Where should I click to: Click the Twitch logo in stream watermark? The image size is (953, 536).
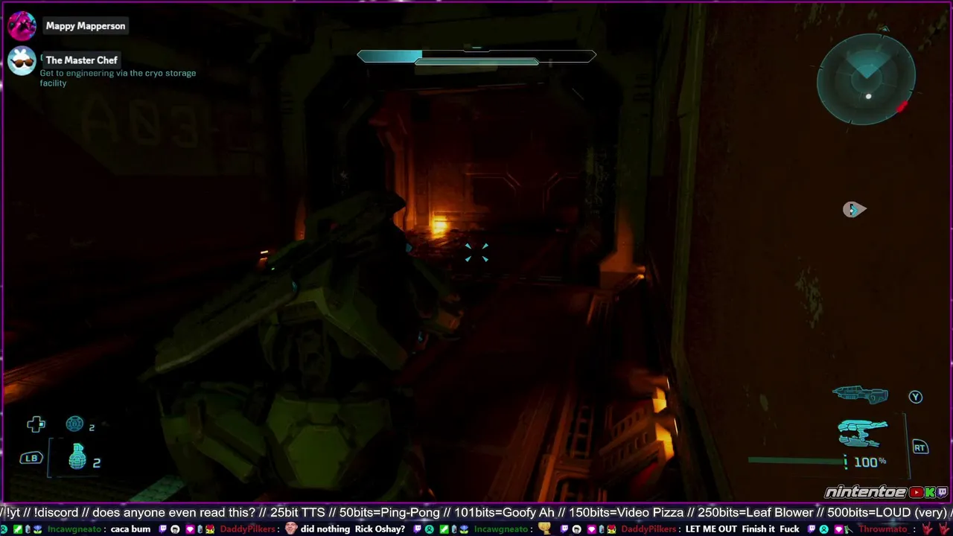943,492
